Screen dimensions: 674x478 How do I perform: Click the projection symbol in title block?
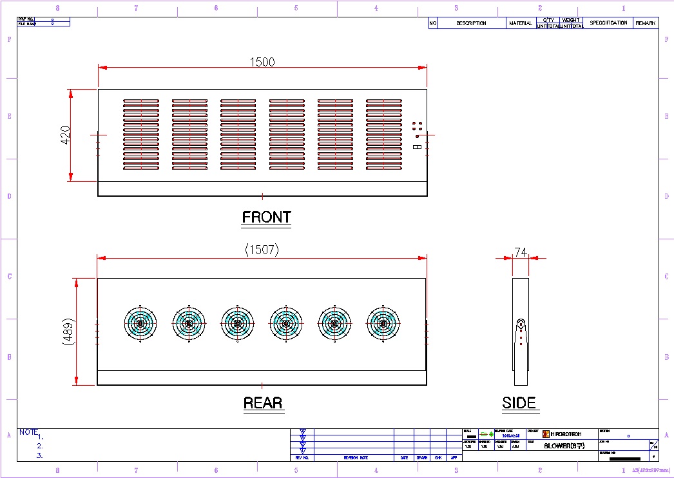tap(486, 434)
